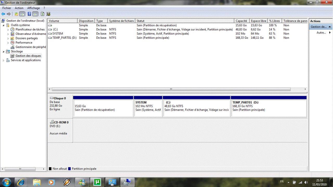Sort by the Volume column header
Image resolution: width=333 pixels, height=187 pixels.
coord(62,21)
